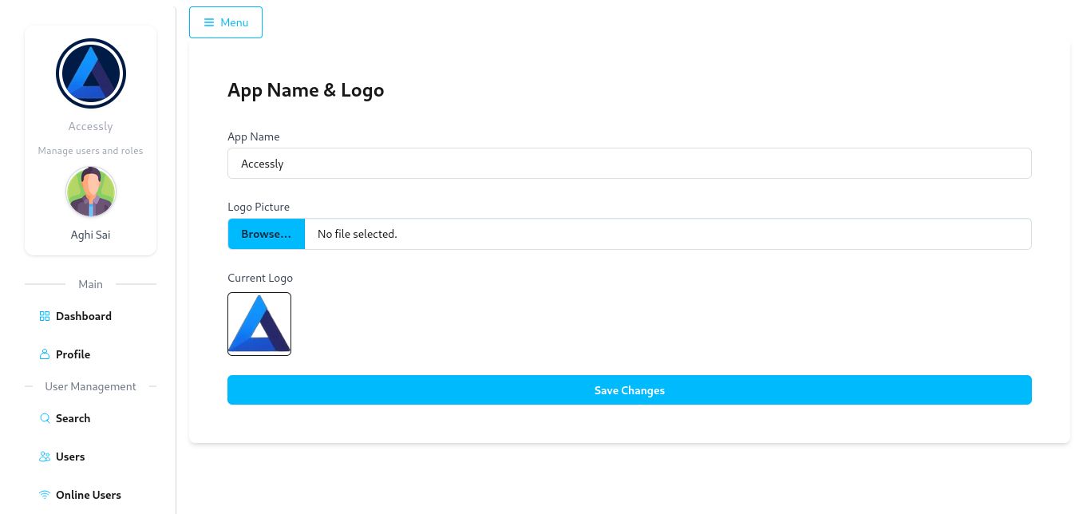The width and height of the screenshot is (1075, 514).
Task: Click the Aghi Sai user avatar
Action: coord(91,192)
